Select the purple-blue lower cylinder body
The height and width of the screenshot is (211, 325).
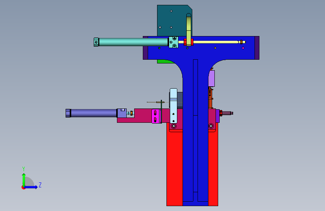pyautogui.click(x=93, y=113)
